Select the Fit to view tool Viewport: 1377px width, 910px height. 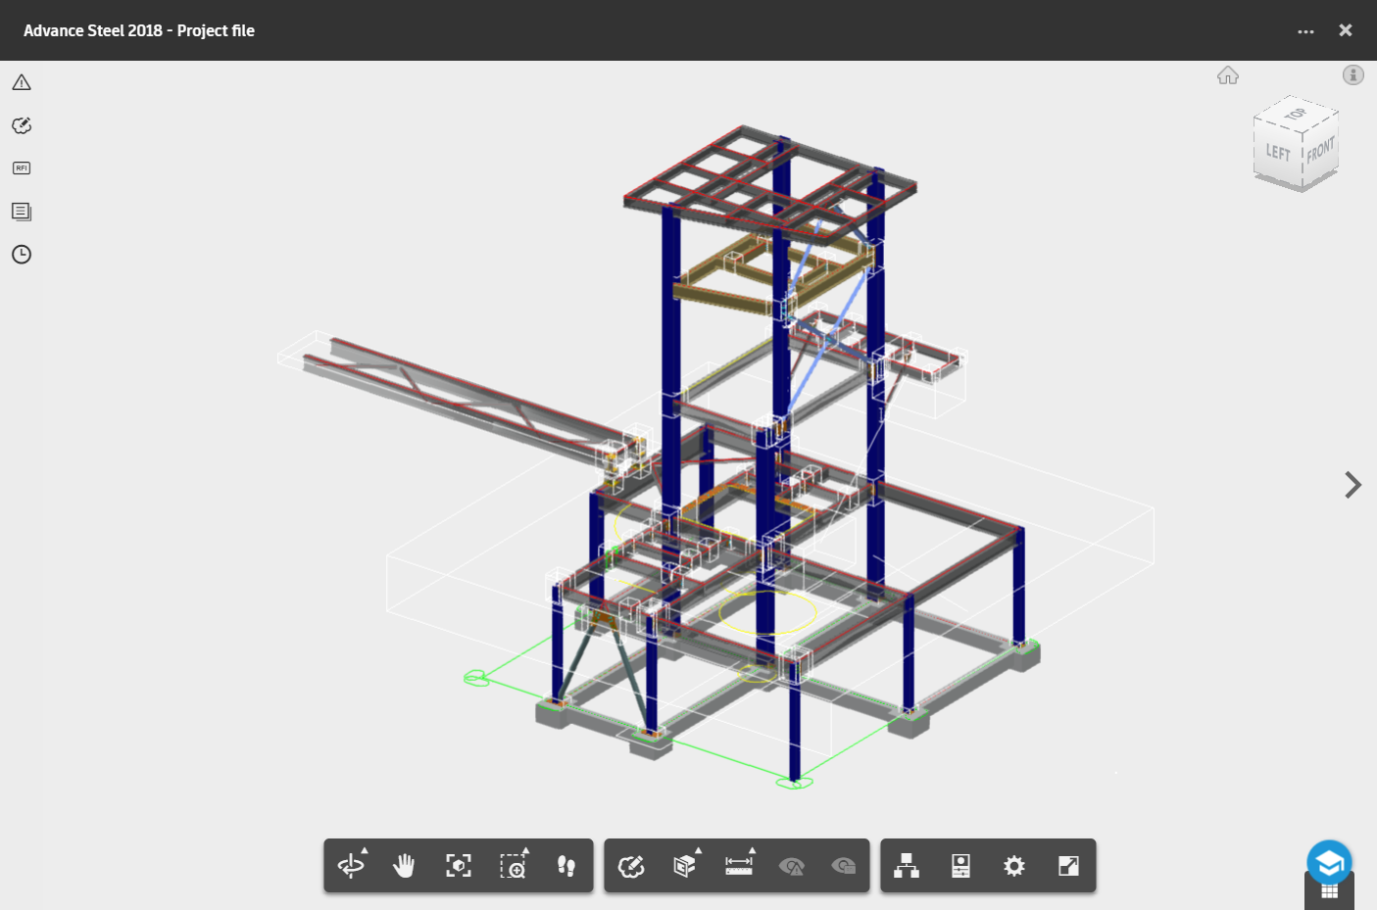tap(458, 866)
